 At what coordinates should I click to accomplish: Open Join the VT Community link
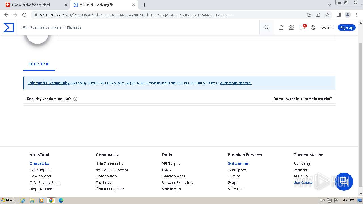[x=48, y=83]
